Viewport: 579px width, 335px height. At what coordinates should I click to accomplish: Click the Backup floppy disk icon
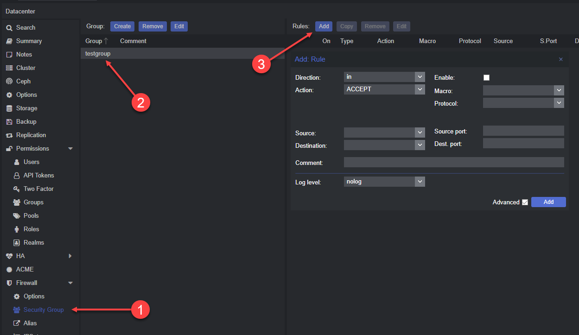pyautogui.click(x=9, y=122)
